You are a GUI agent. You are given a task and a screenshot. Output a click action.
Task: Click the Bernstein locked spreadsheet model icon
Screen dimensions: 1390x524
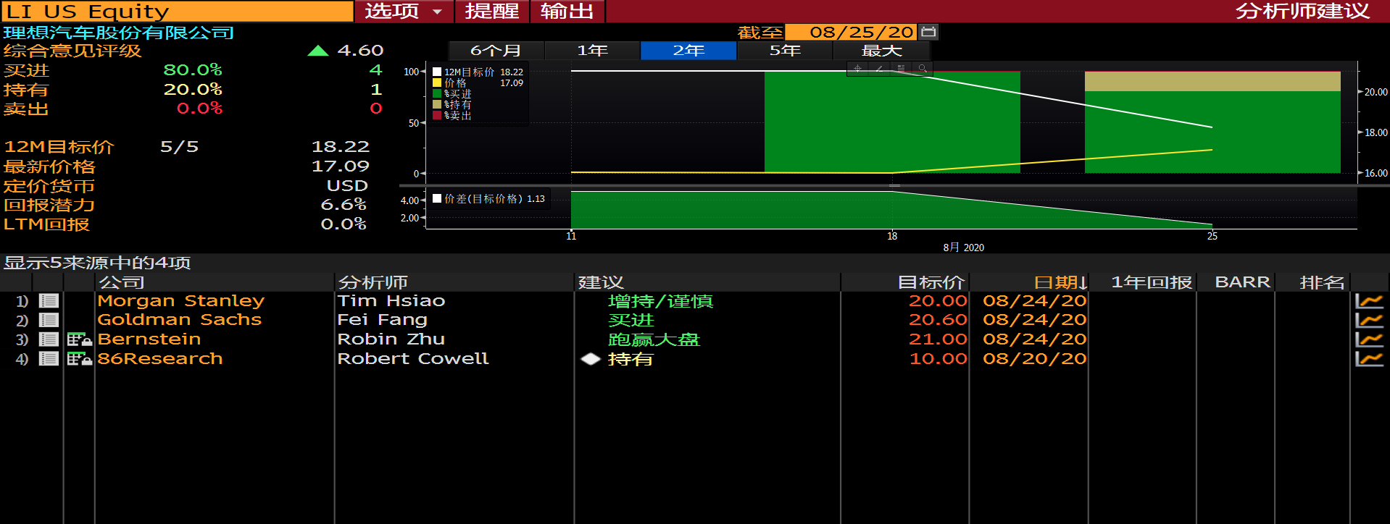point(79,339)
